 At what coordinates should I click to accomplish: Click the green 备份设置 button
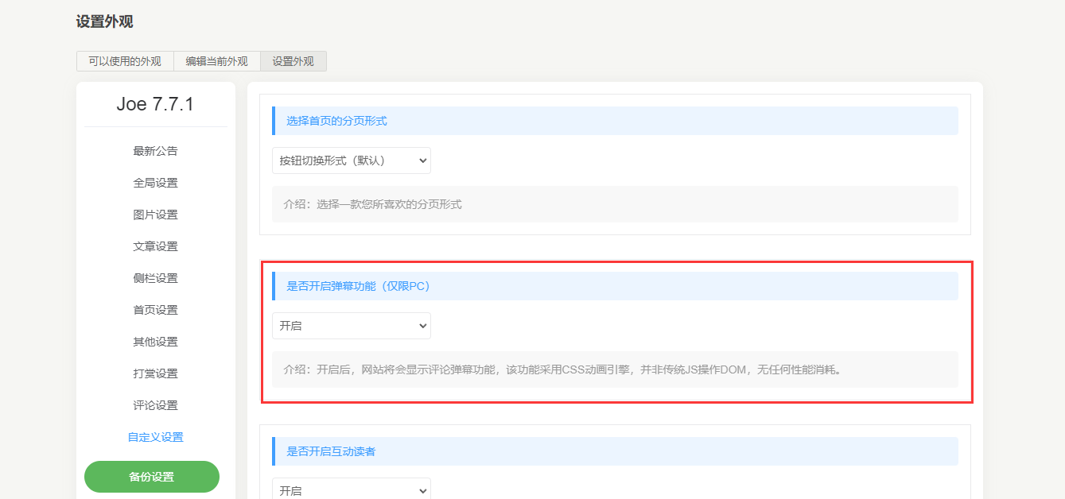(x=152, y=477)
